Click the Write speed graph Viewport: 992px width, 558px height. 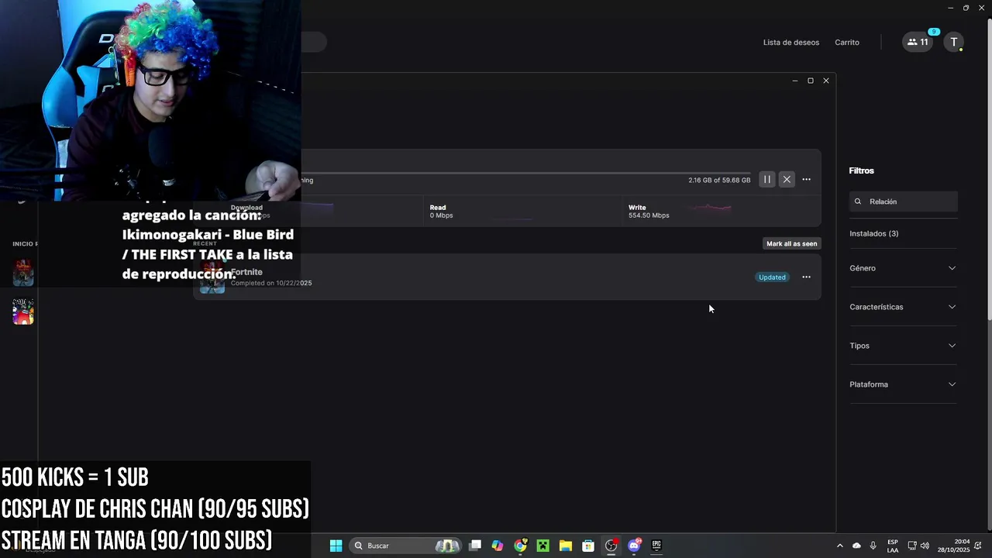pos(710,208)
